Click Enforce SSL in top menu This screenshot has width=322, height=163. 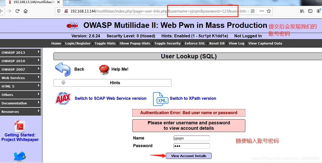[x=195, y=43]
